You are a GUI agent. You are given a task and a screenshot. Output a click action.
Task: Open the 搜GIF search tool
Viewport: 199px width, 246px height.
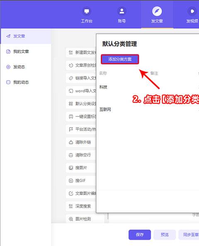pos(81,181)
